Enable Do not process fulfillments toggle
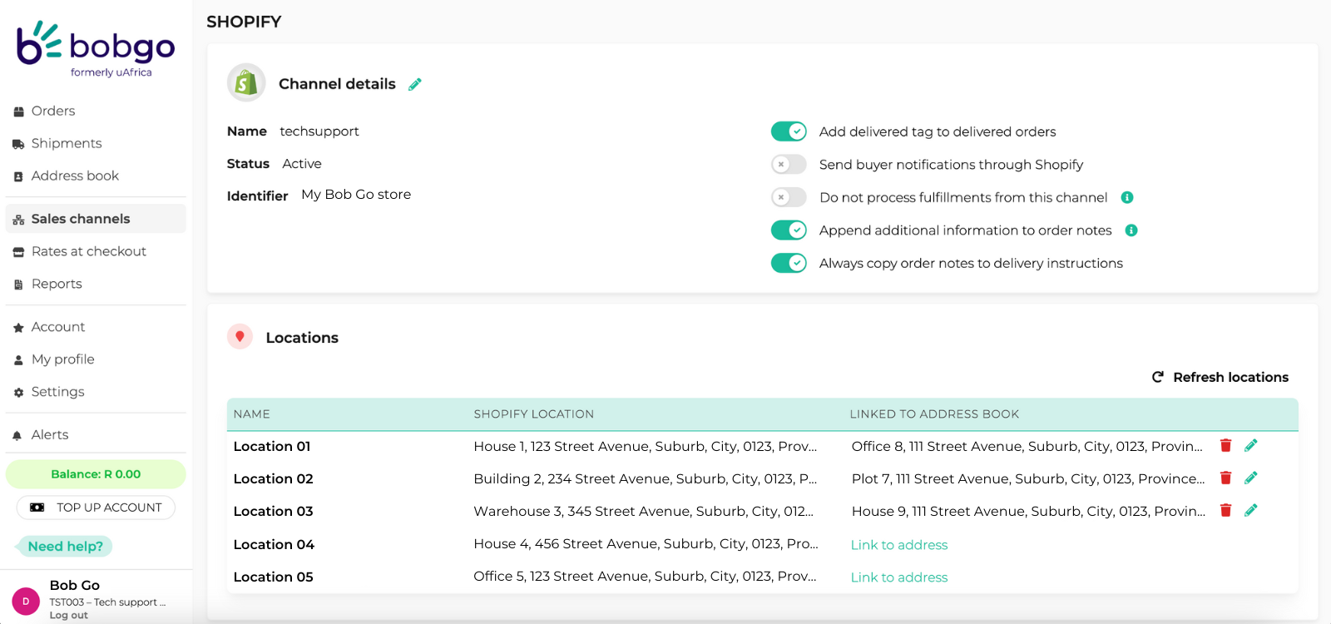 click(789, 197)
